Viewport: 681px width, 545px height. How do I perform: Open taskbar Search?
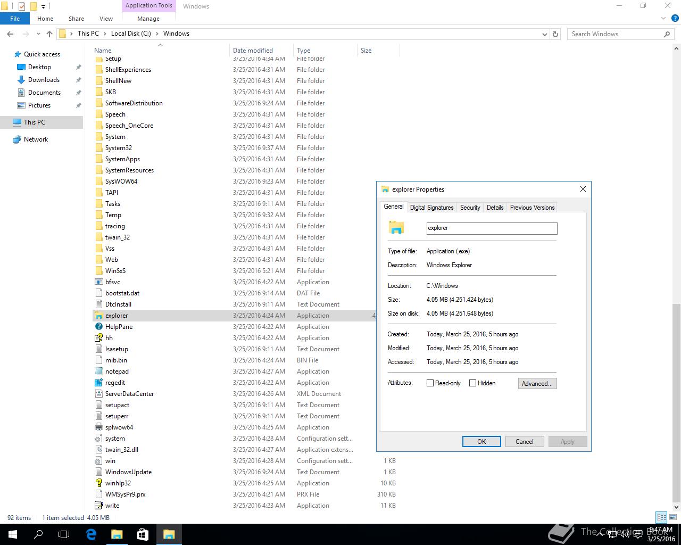[x=38, y=534]
